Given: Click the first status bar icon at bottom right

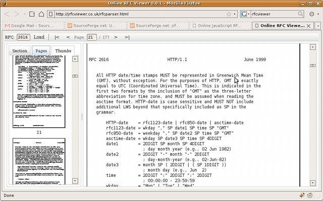Looking at the screenshot, I should point(302,195).
